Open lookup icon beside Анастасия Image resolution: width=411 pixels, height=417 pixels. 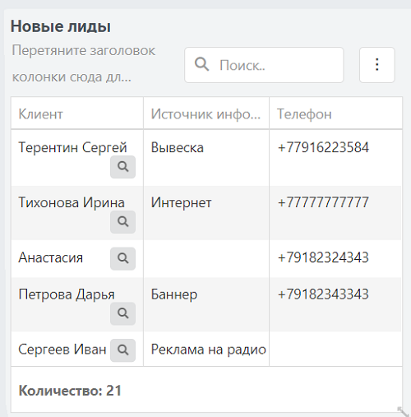[x=122, y=258]
